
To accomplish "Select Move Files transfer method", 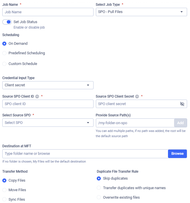I will click(4, 190).
